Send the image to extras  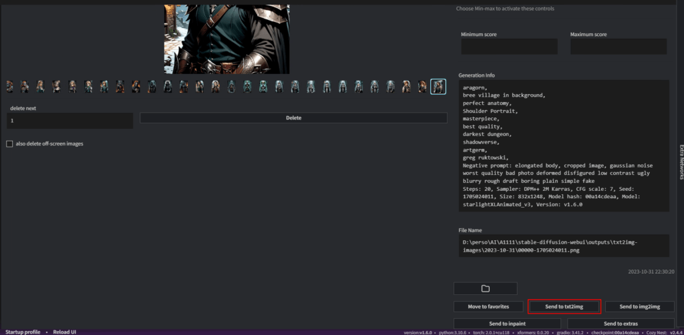tap(621, 324)
